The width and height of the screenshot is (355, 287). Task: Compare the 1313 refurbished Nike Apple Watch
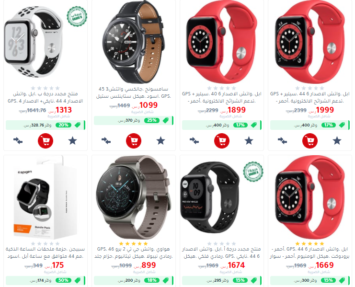click(x=18, y=141)
